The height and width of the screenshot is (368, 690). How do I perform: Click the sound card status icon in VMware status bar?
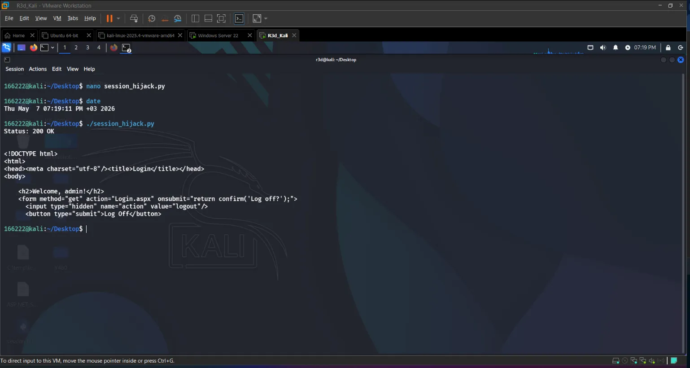pyautogui.click(x=652, y=361)
